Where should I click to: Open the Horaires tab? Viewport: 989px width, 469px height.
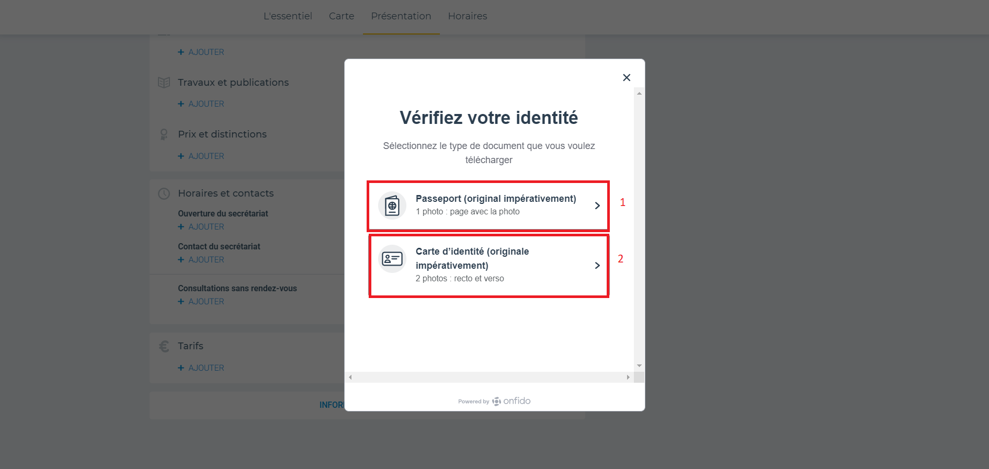468,16
